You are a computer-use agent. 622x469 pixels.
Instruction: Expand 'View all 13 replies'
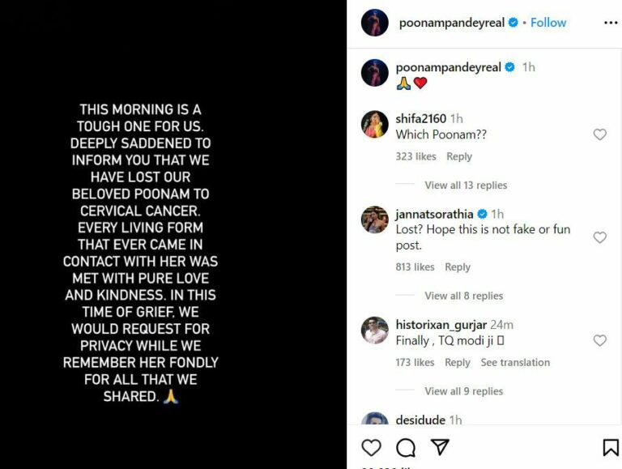pos(466,185)
